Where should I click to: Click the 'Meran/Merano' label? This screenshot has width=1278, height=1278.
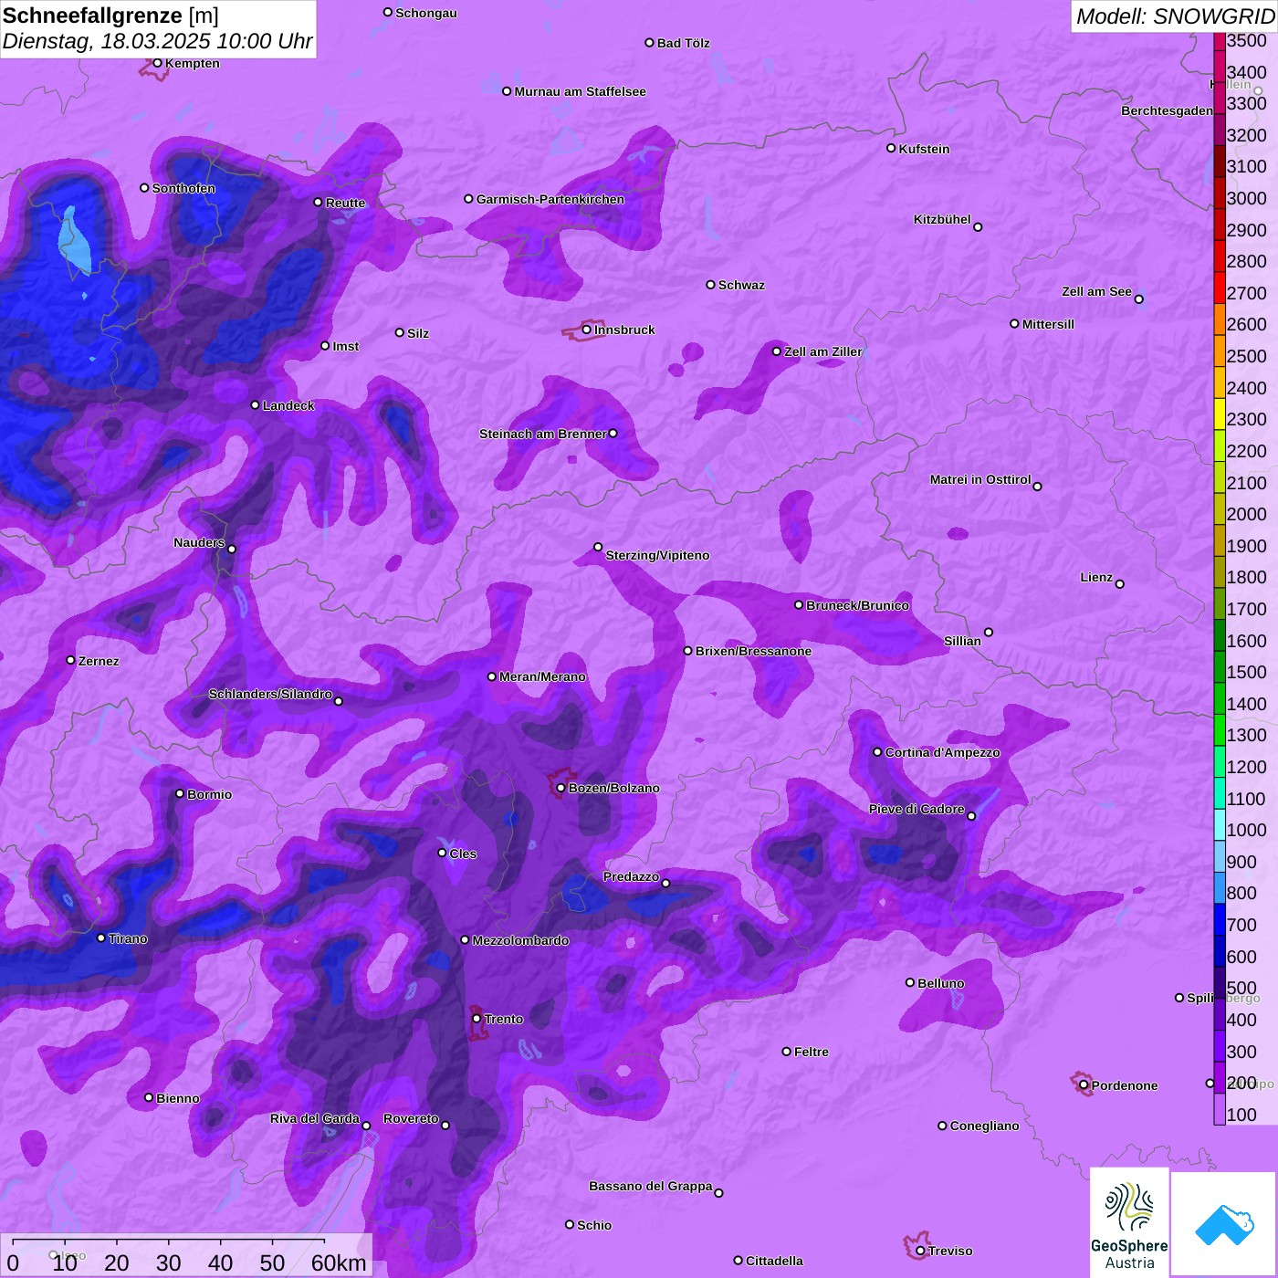click(542, 676)
